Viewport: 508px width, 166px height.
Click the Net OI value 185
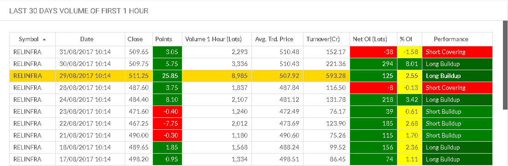point(374,123)
